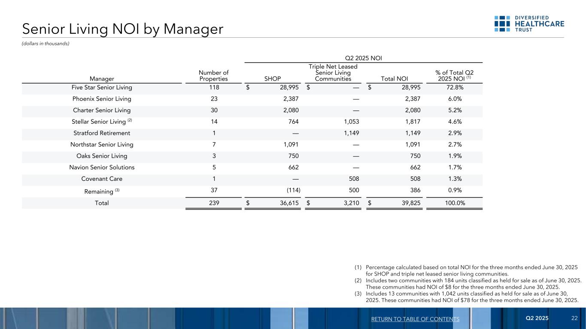
Task: Select the 72.8% percentage cell
Action: (455, 87)
